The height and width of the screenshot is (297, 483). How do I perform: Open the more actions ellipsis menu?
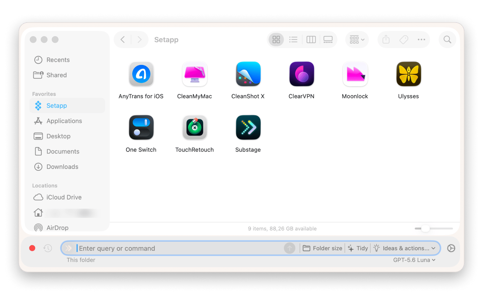pyautogui.click(x=421, y=40)
